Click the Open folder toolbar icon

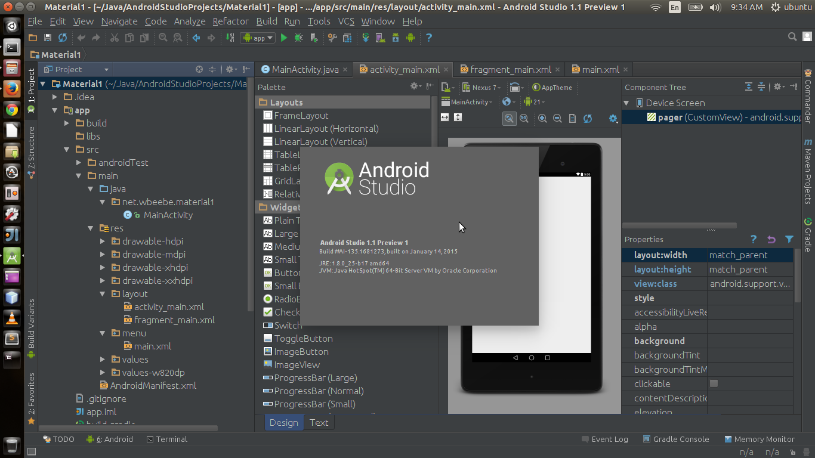pyautogui.click(x=33, y=38)
